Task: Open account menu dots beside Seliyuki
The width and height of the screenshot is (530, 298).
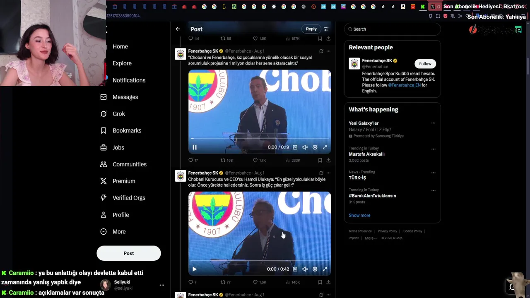Action: click(x=162, y=285)
